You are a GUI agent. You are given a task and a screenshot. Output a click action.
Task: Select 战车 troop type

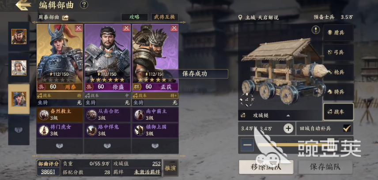338,112
